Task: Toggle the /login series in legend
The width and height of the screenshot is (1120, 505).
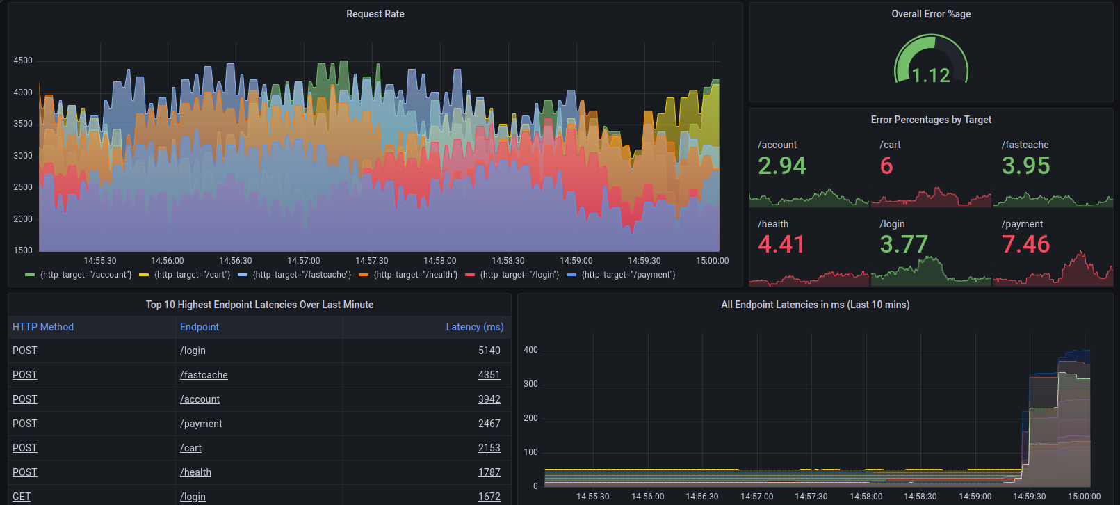Action: tap(519, 275)
